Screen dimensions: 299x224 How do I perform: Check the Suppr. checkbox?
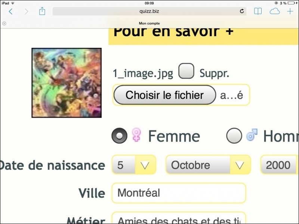186,71
